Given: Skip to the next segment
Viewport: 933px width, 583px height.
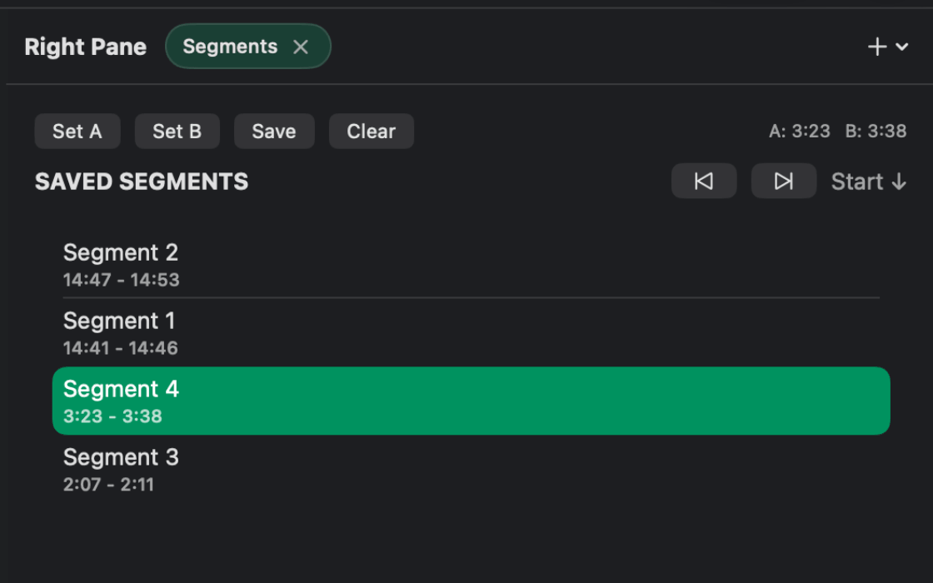Looking at the screenshot, I should [783, 181].
